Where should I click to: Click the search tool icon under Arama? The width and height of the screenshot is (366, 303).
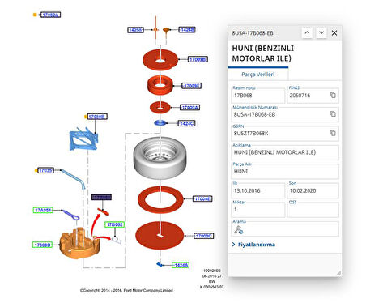pyautogui.click(x=239, y=230)
